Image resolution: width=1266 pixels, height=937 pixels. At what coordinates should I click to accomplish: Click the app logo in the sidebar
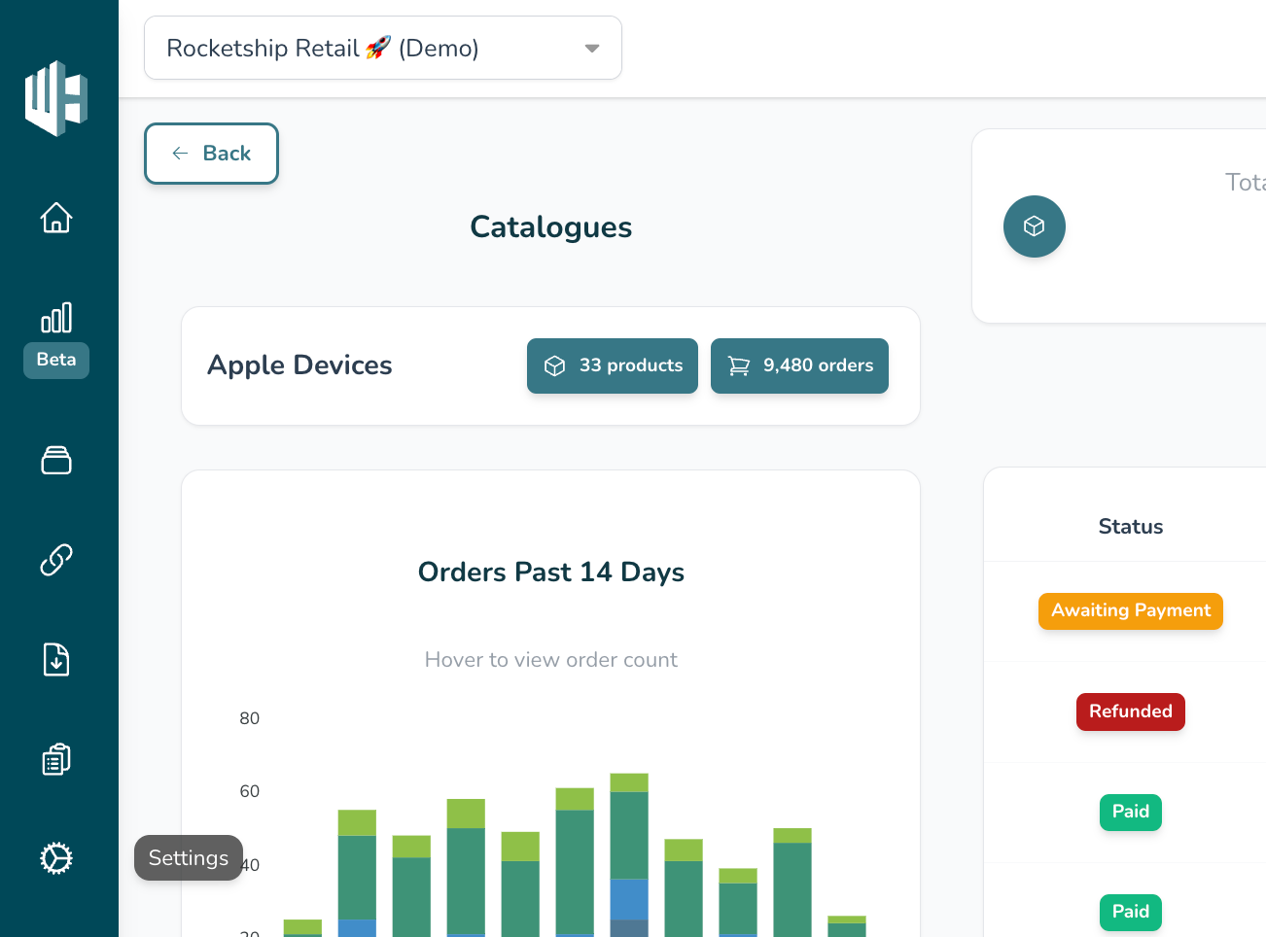[56, 98]
